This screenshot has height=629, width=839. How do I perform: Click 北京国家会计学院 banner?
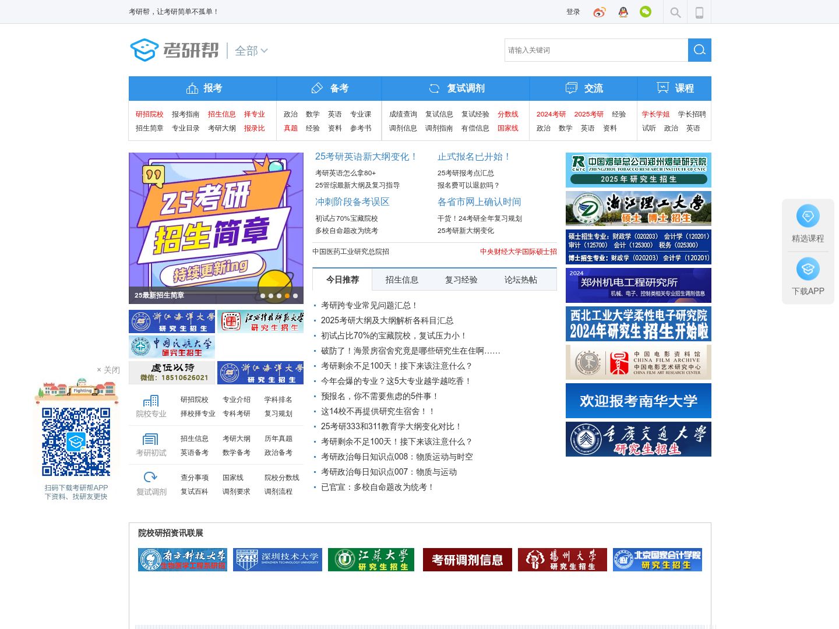tap(657, 560)
